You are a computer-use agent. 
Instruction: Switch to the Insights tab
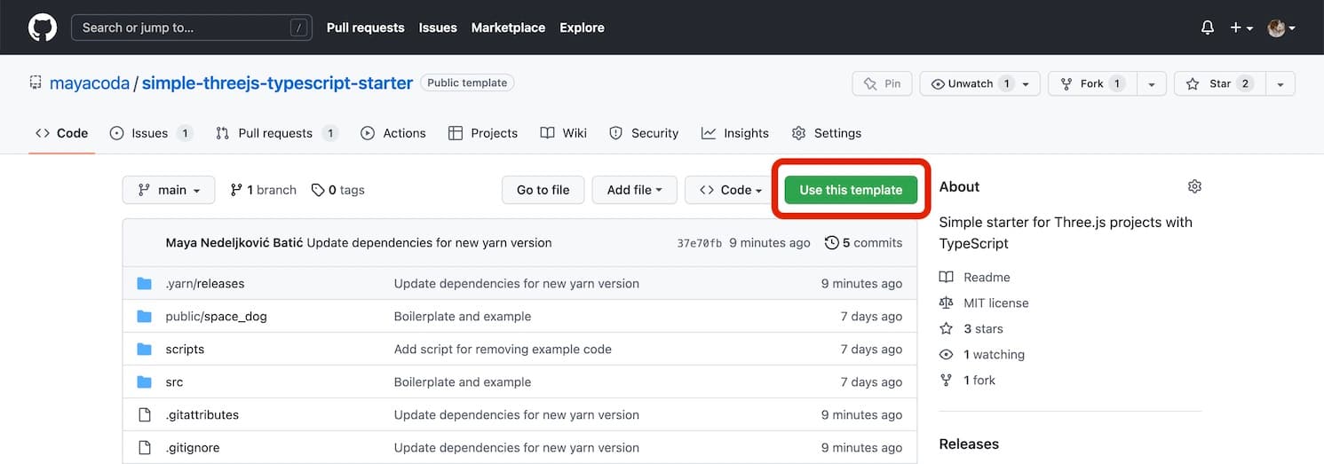click(x=735, y=133)
